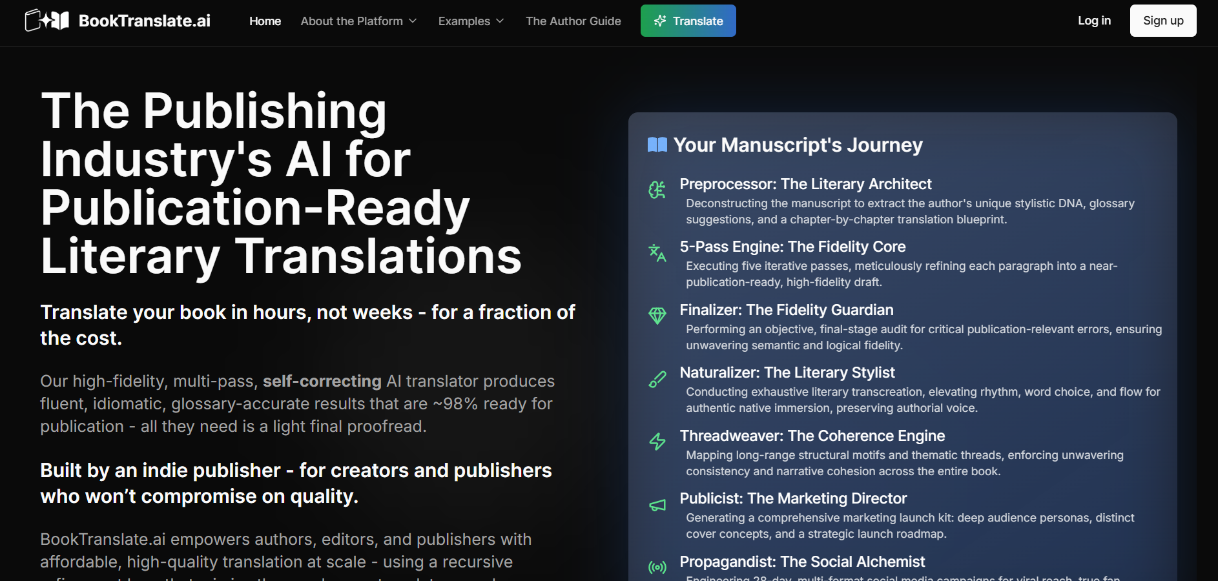Click the broadcast icon next to Propagandist
The image size is (1218, 581).
pyautogui.click(x=657, y=567)
